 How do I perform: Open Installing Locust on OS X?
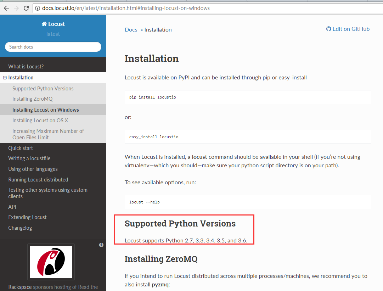tap(40, 121)
